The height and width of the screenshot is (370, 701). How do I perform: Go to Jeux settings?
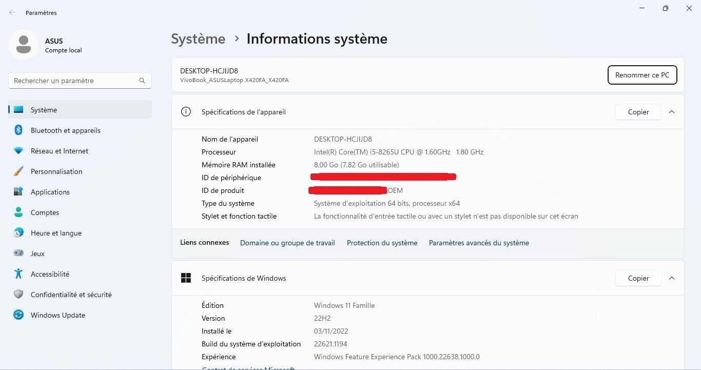click(x=80, y=254)
